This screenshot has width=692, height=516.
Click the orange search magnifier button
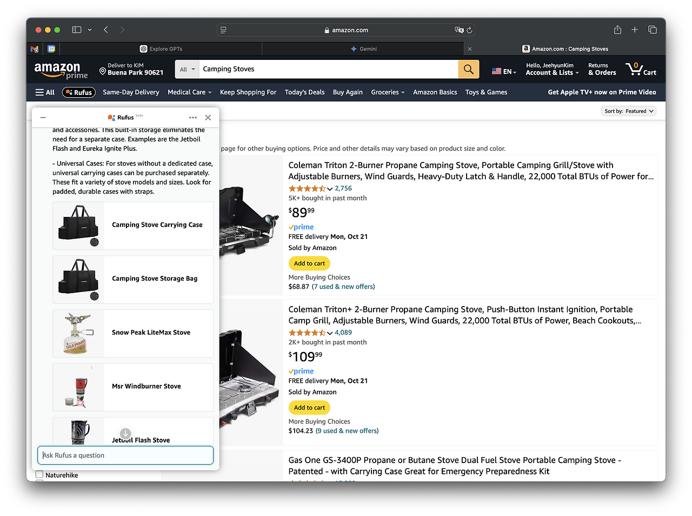pos(468,69)
